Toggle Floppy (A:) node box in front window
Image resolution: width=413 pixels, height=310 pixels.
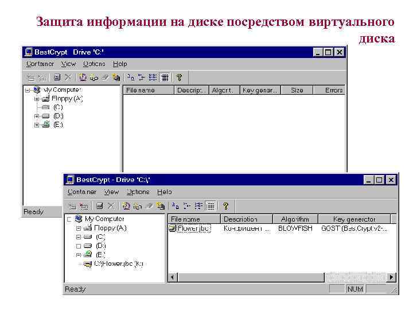click(x=79, y=228)
